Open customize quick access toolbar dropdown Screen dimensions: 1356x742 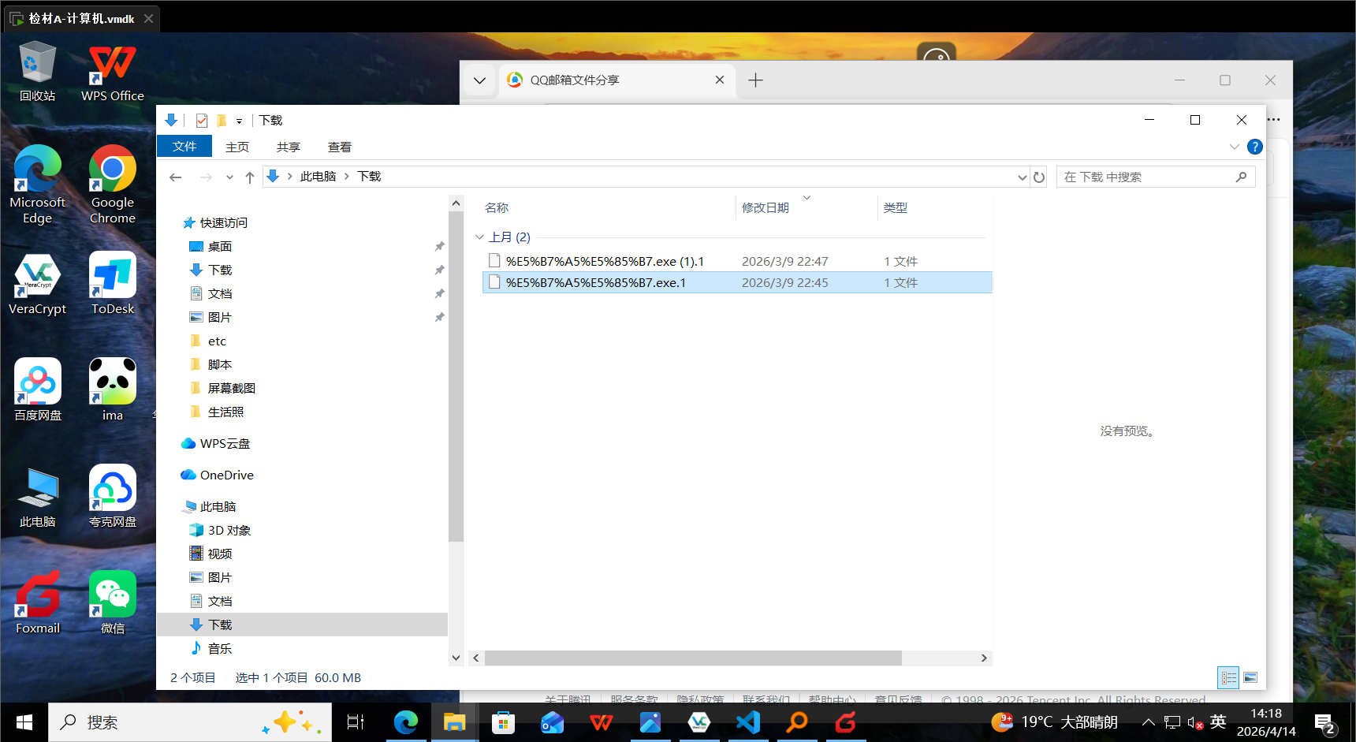(x=239, y=121)
